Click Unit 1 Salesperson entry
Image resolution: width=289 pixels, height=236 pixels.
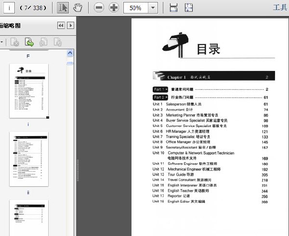(210, 104)
